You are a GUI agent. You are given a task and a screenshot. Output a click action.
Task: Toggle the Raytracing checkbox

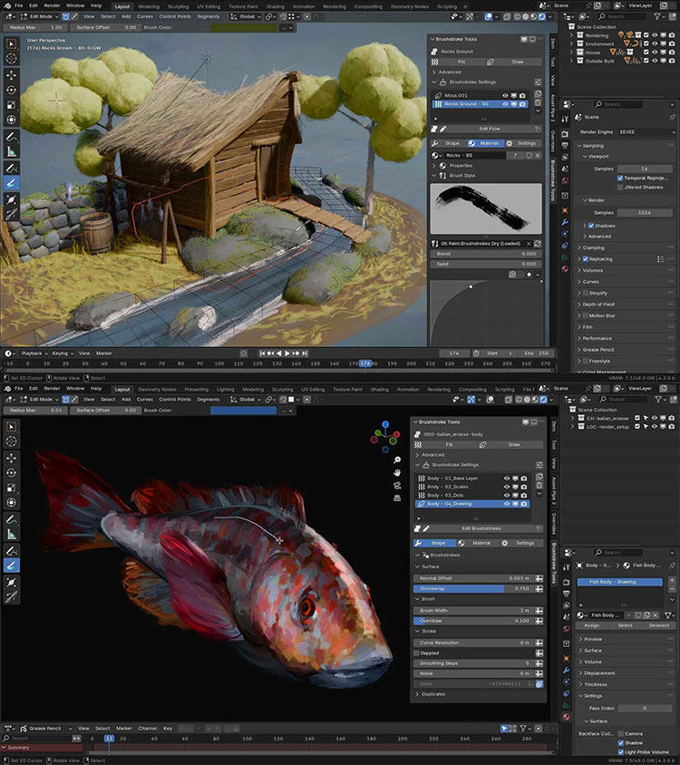click(x=586, y=259)
